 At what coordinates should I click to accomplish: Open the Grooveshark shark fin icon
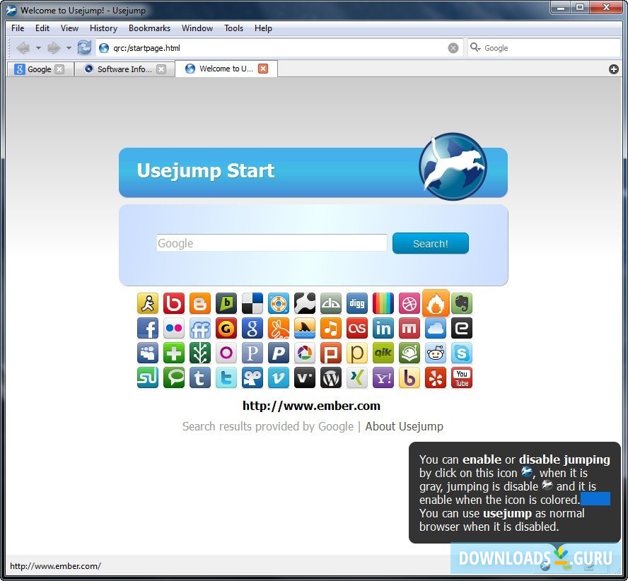tap(305, 328)
